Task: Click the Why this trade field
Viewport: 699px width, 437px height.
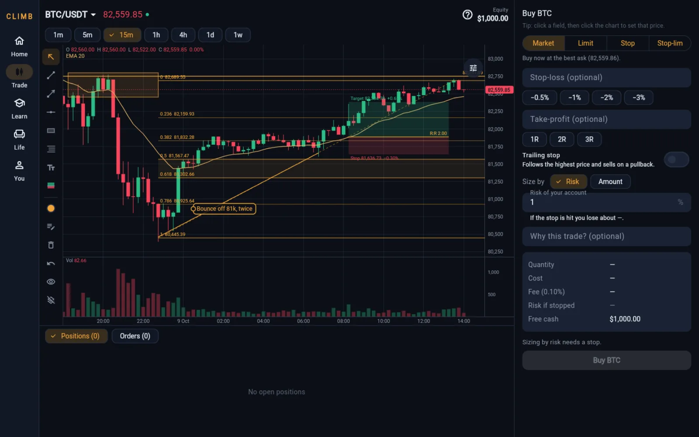Action: (606, 236)
